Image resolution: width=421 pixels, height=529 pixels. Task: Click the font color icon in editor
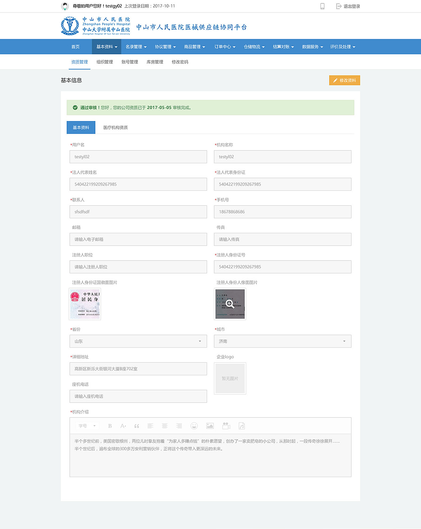(x=123, y=426)
